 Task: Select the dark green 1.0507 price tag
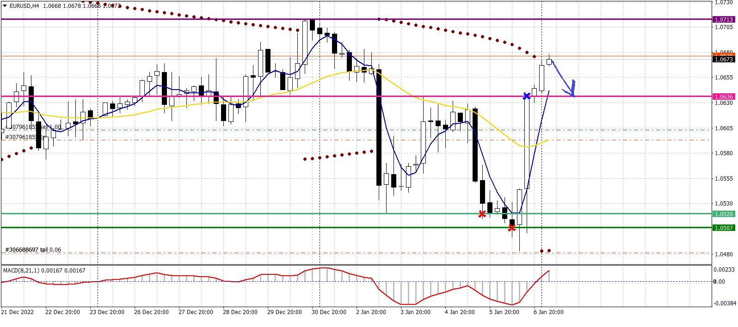point(724,228)
